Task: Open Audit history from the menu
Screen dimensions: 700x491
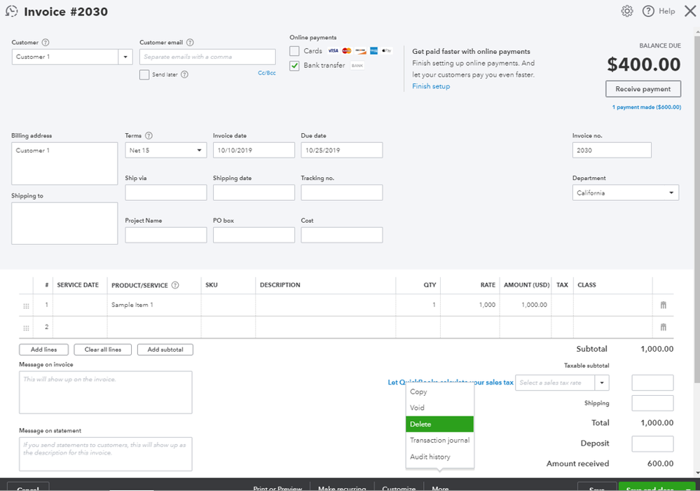Action: pos(440,457)
